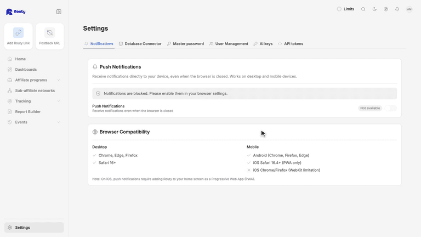Click the Dashboards grid icon
Viewport: 421px width, 237px height.
[x=10, y=69]
